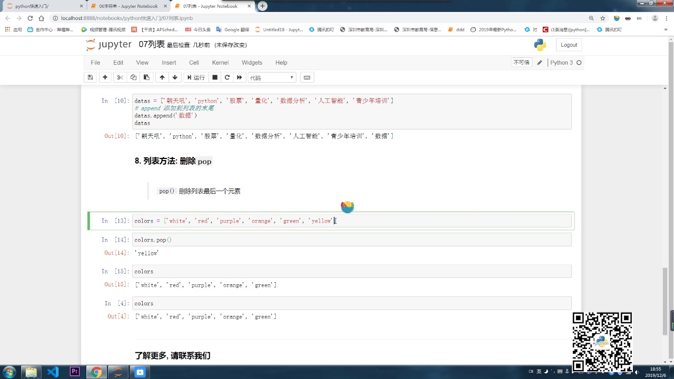This screenshot has height=379, width=674.
Task: Restart kernel using the refresh icon
Action: (227, 77)
